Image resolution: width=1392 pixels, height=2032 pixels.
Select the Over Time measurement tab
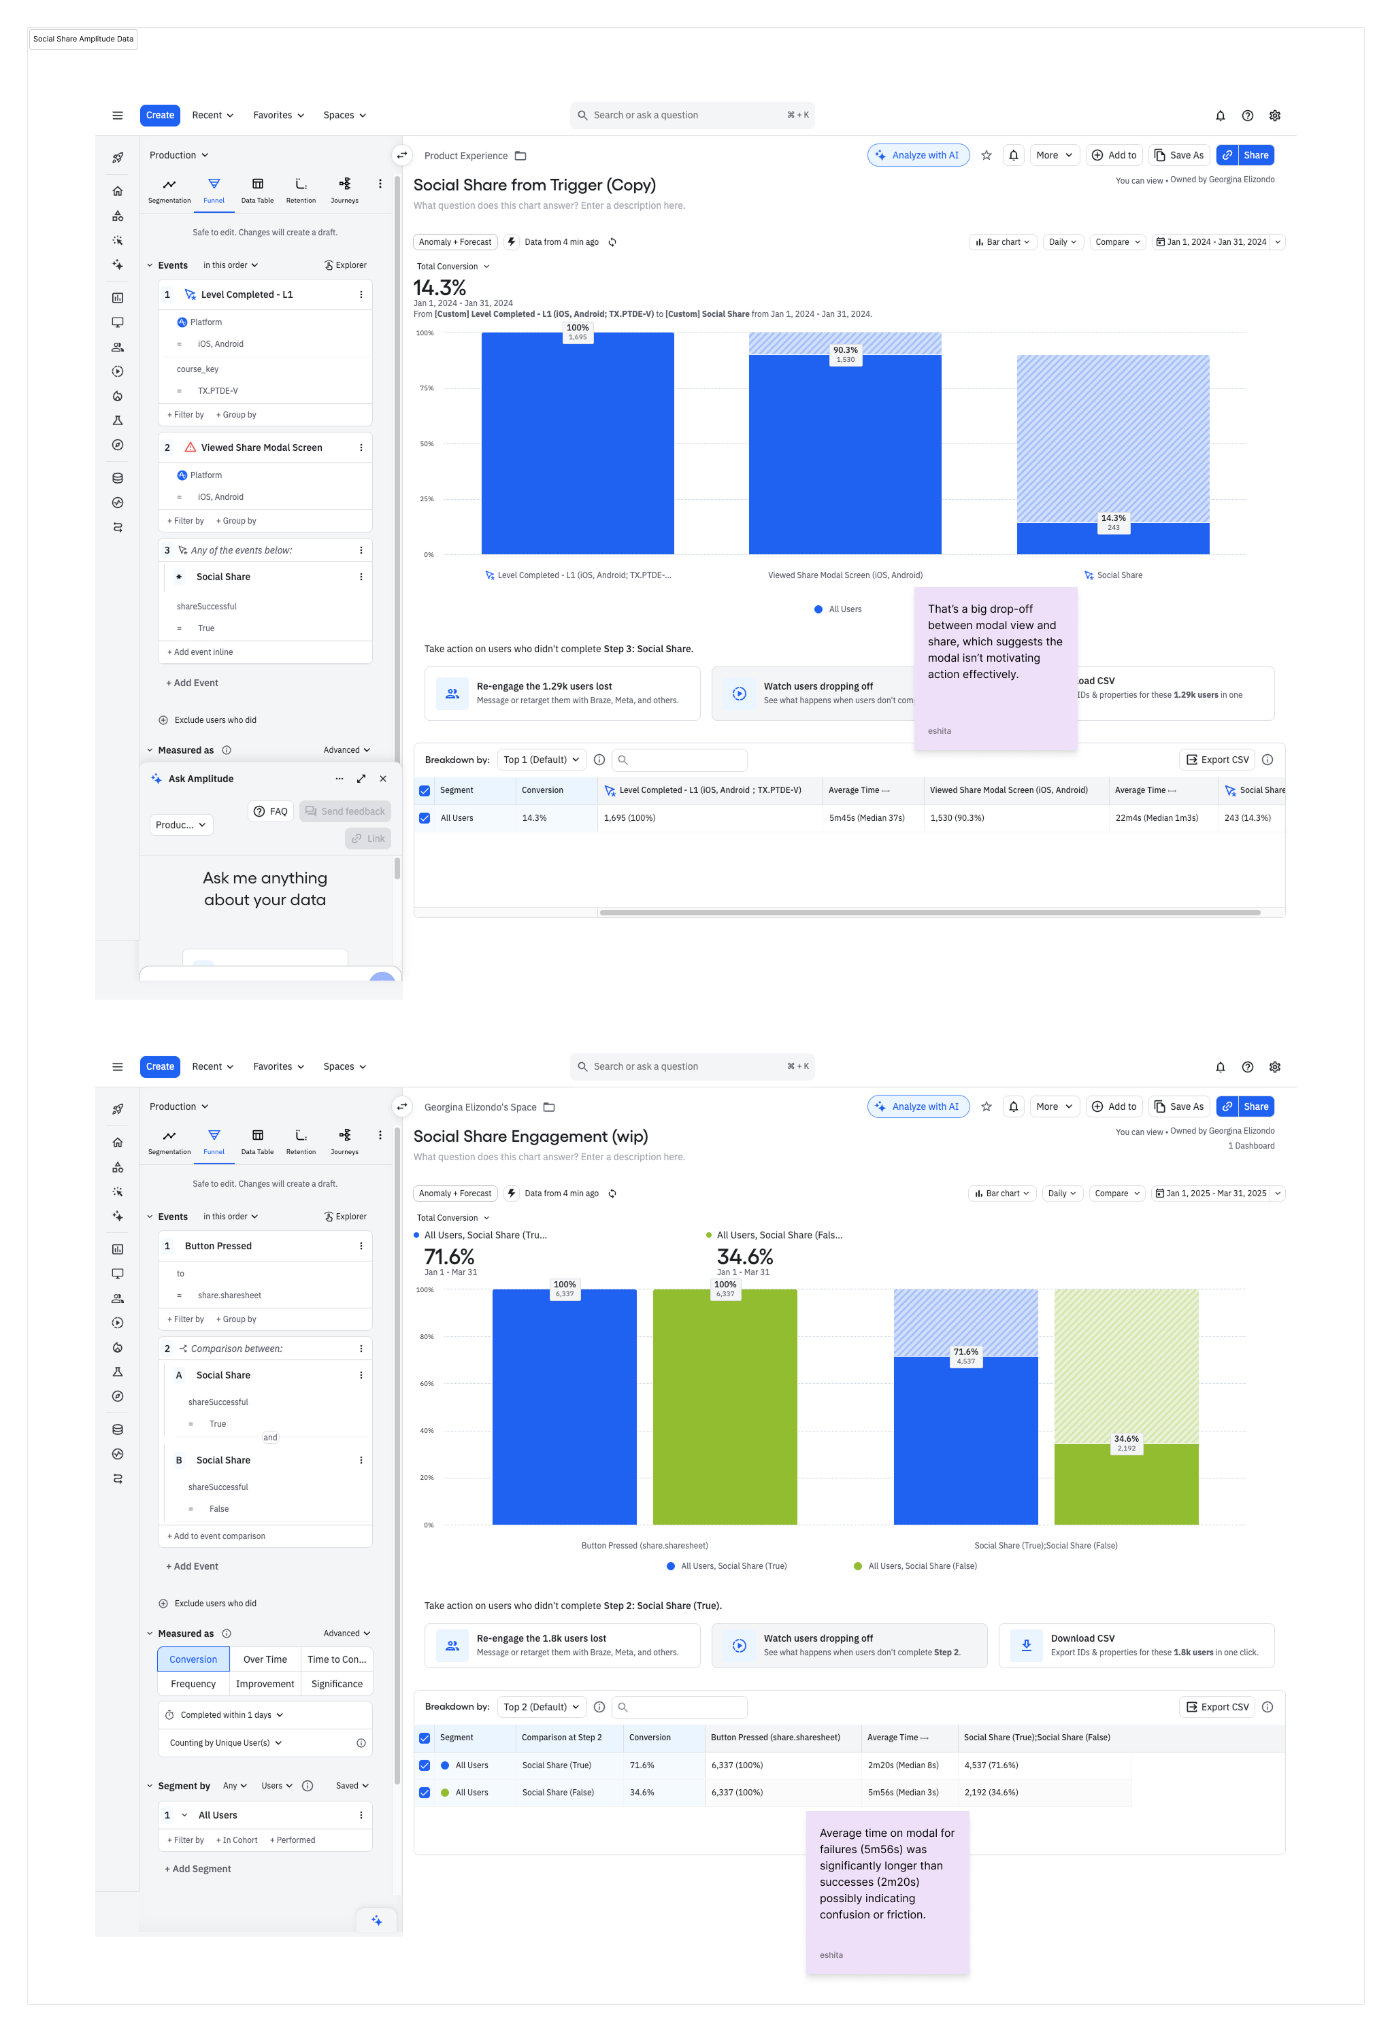265,1659
